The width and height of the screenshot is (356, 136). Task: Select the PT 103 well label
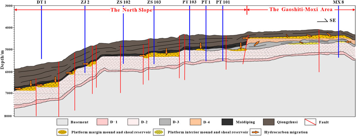pos(189,3)
